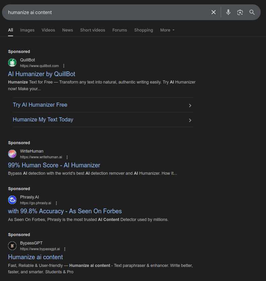
Task: Submit search with the magnifying glass icon
Action: pyautogui.click(x=252, y=12)
